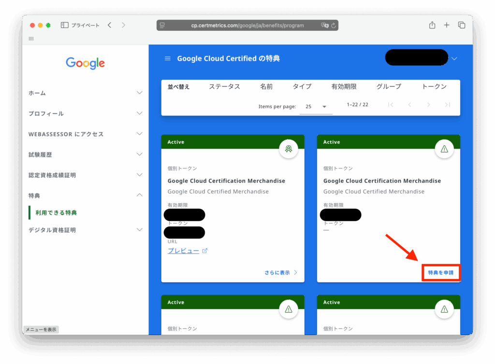The width and height of the screenshot is (495, 364).
Task: Go to last page in pagination
Action: coord(447,105)
